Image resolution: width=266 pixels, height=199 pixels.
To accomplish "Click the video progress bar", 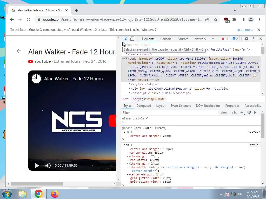I will coord(74,160).
